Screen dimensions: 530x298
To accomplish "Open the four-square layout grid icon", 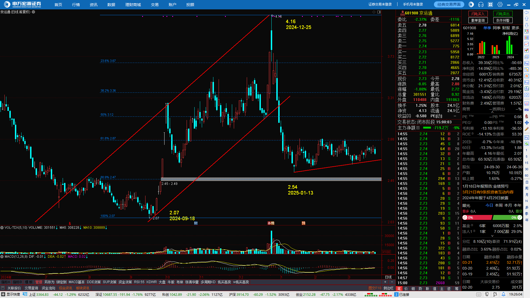I will (491, 4).
